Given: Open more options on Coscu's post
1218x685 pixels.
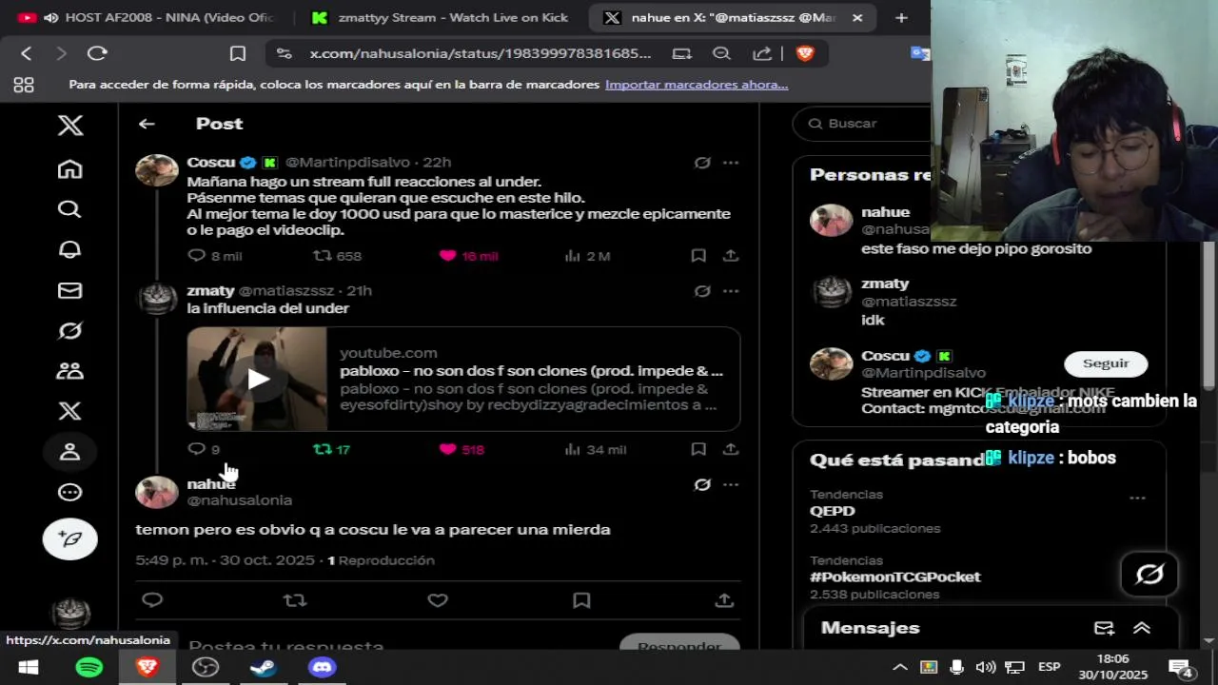Looking at the screenshot, I should tap(731, 163).
